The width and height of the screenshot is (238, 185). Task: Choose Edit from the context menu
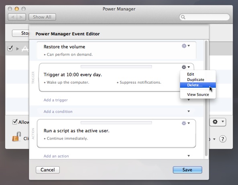pyautogui.click(x=198, y=74)
